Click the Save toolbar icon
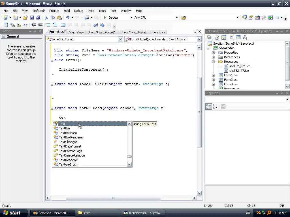The image size is (290, 217). click(32, 18)
